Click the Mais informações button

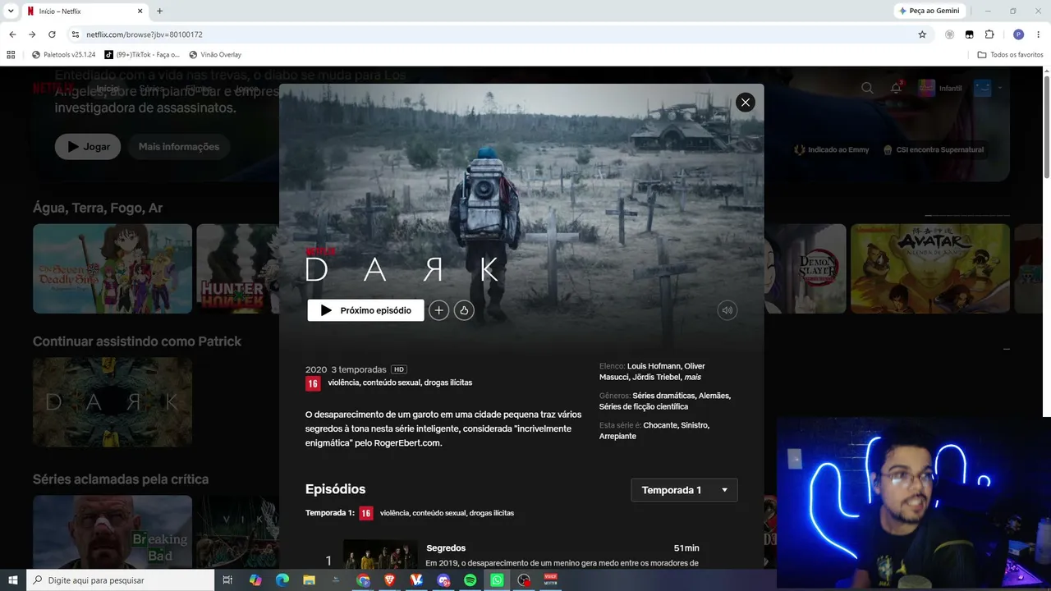coord(179,147)
